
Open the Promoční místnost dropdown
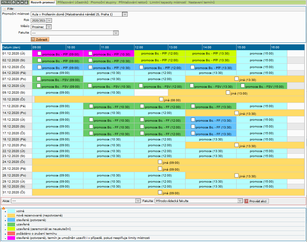pos(125,14)
